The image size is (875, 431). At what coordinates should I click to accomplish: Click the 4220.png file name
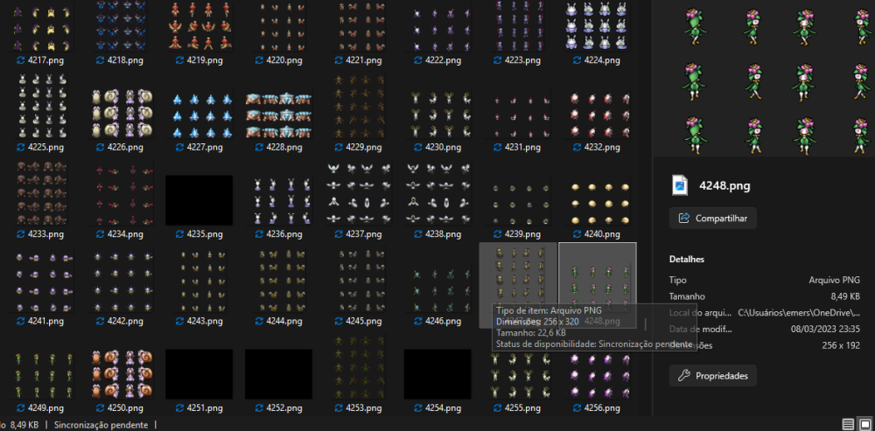pyautogui.click(x=284, y=60)
